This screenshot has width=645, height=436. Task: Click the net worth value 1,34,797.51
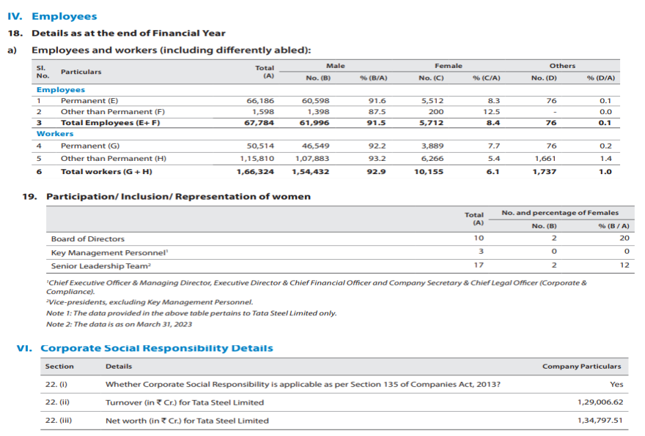599,421
